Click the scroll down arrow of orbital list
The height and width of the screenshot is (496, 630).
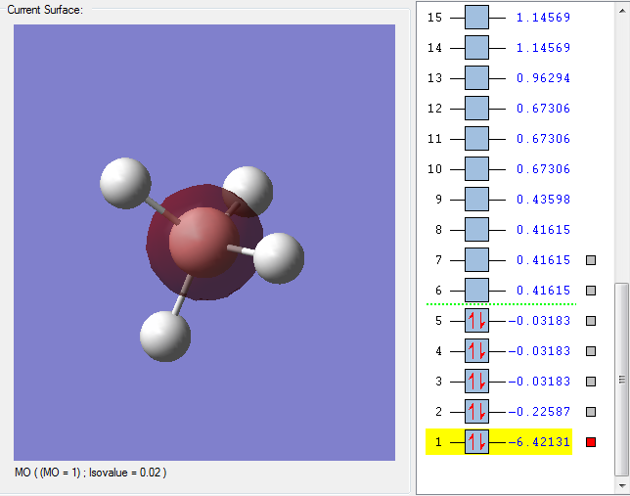point(621,485)
